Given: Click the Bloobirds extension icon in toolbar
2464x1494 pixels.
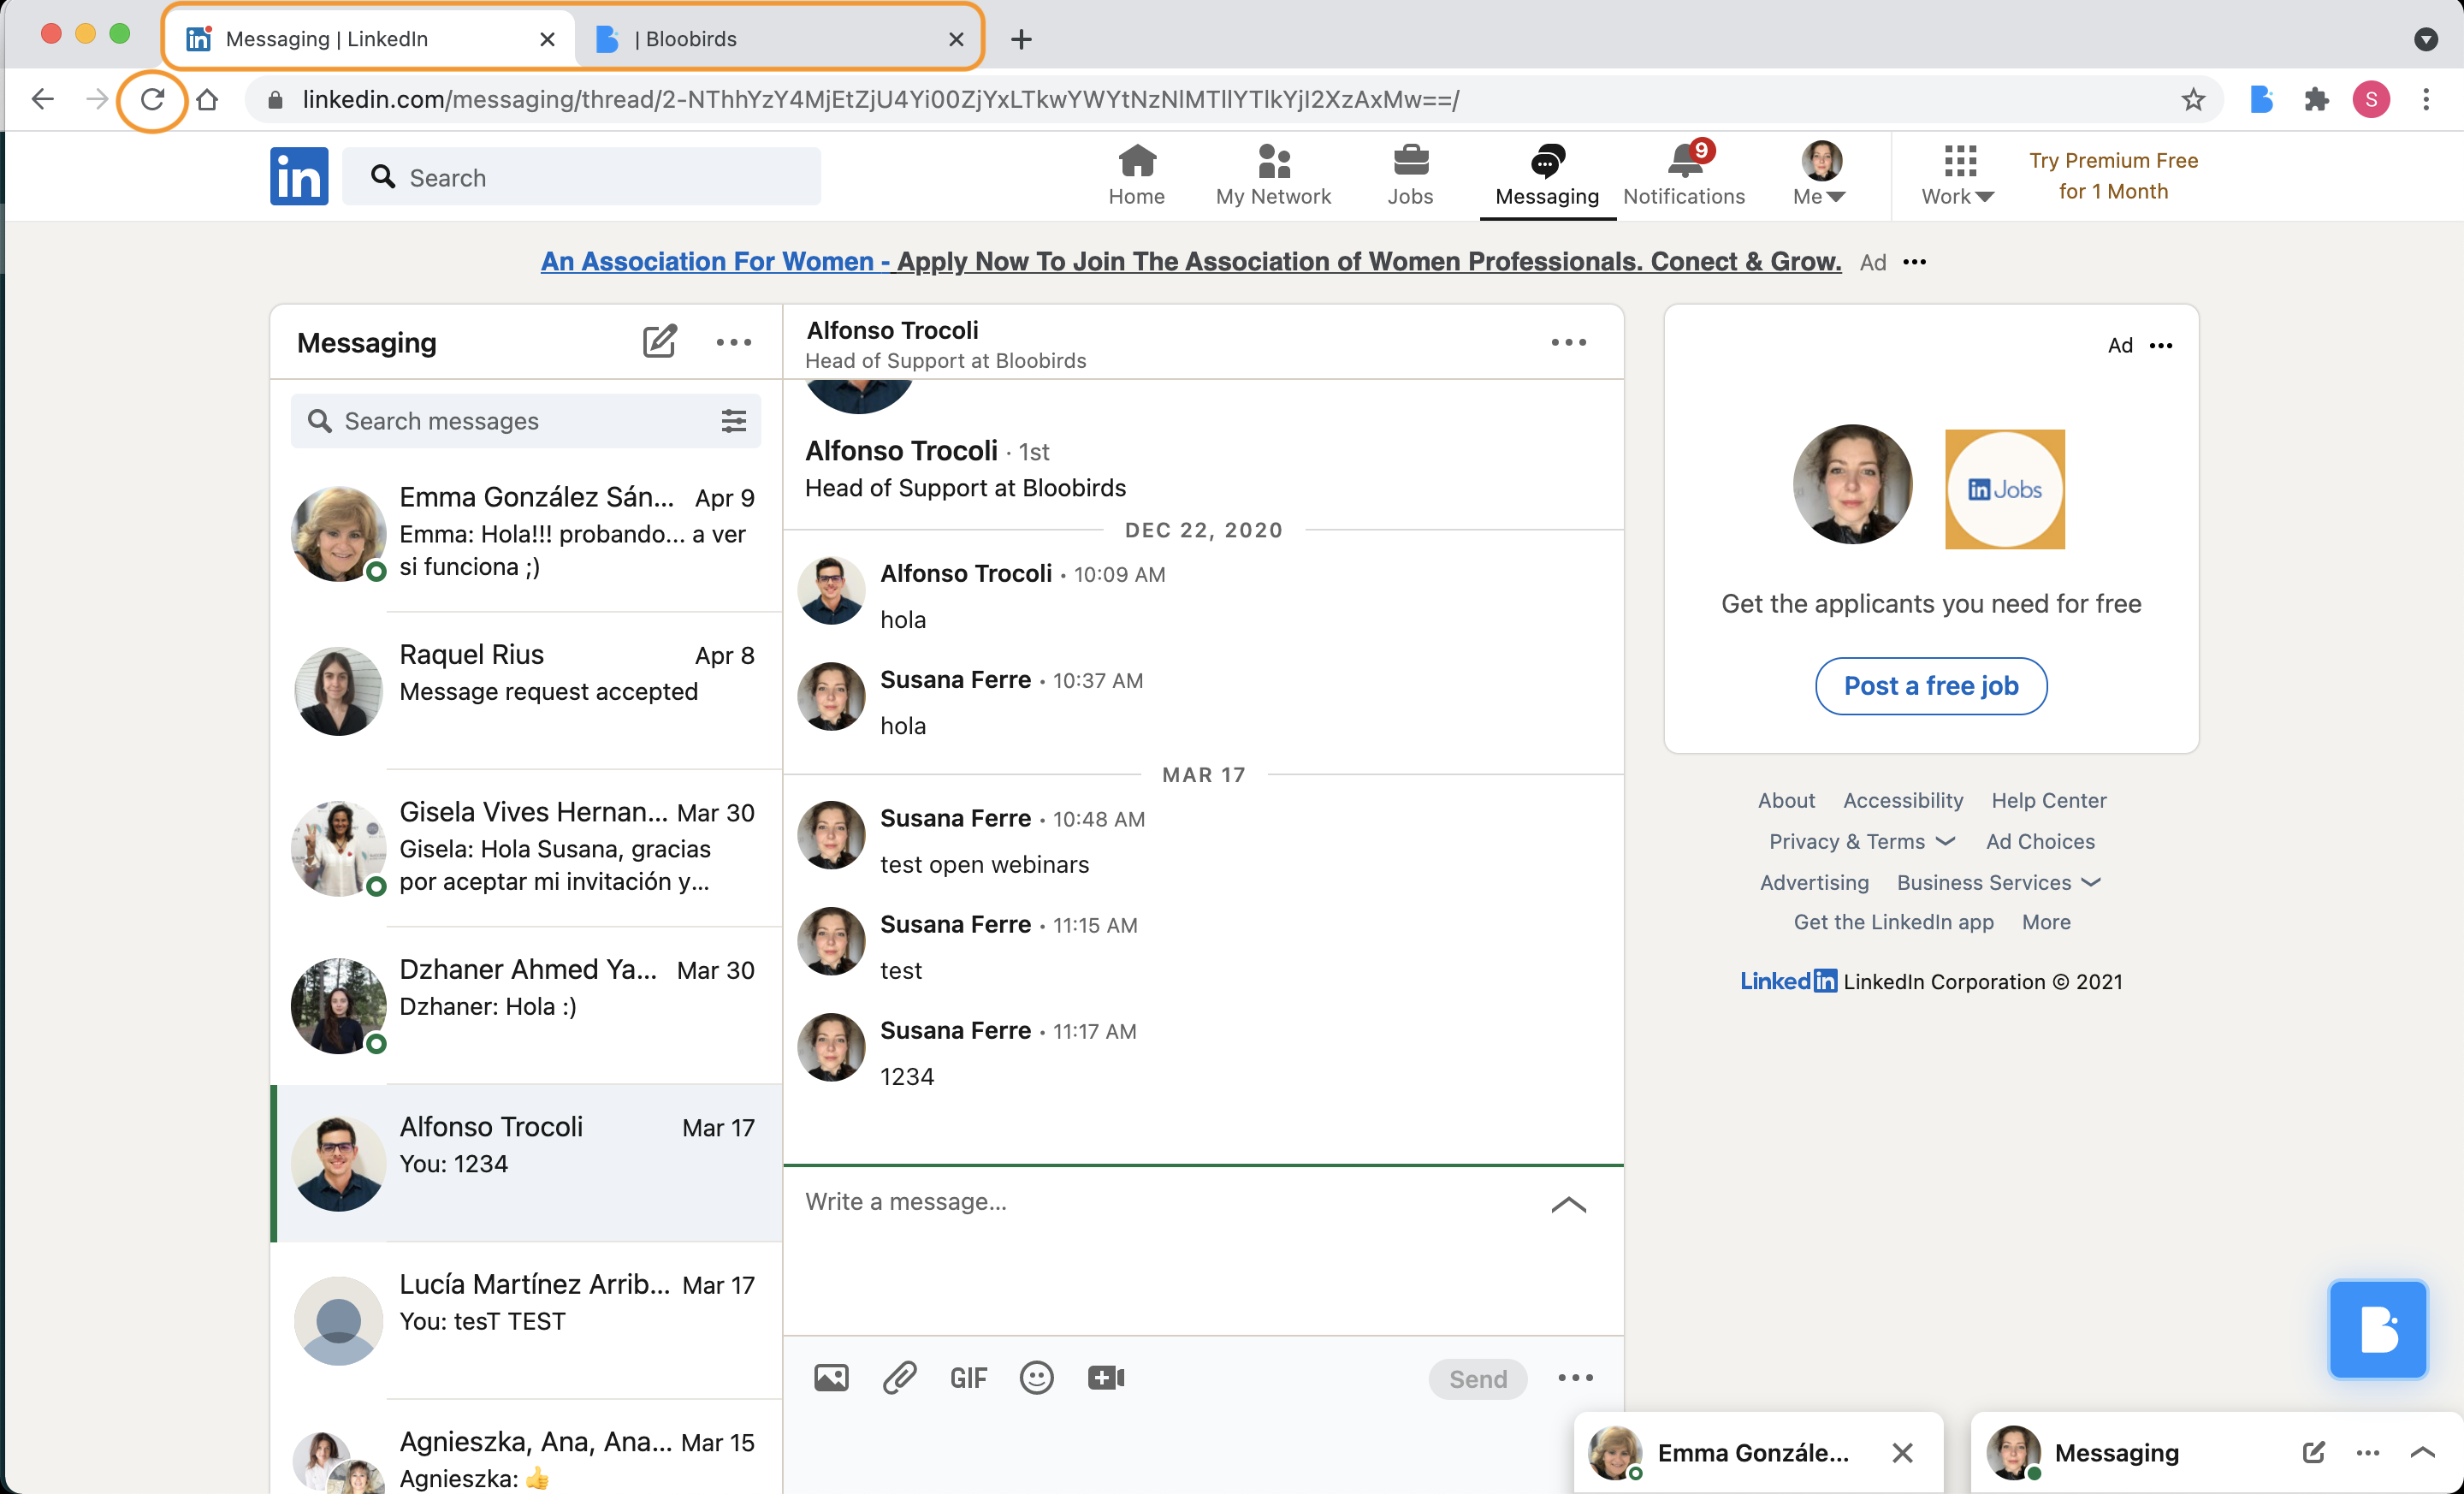Looking at the screenshot, I should click(2261, 99).
